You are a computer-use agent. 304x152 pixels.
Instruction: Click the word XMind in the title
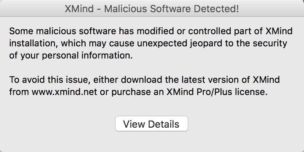coord(79,9)
